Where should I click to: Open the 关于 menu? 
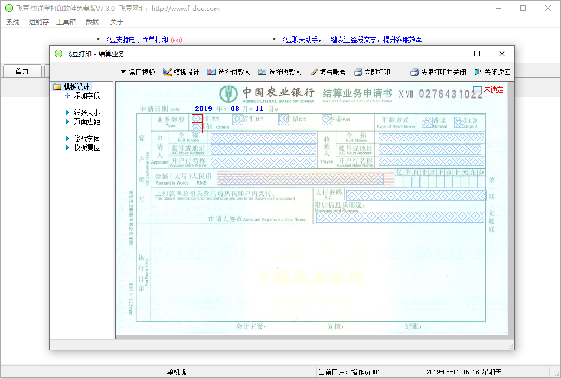117,22
